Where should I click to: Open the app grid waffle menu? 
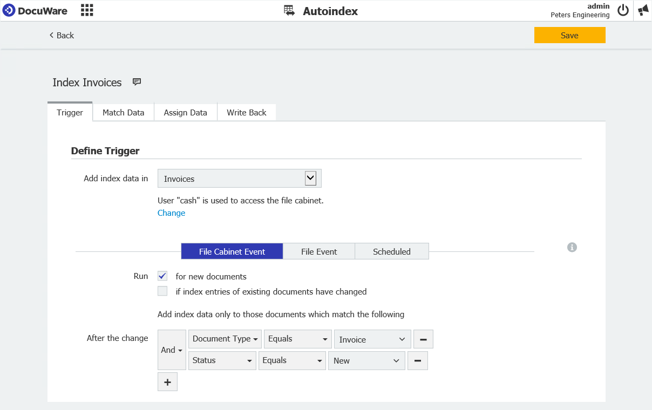[86, 10]
